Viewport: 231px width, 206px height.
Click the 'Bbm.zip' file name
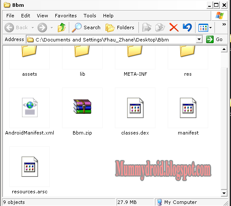point(82,133)
